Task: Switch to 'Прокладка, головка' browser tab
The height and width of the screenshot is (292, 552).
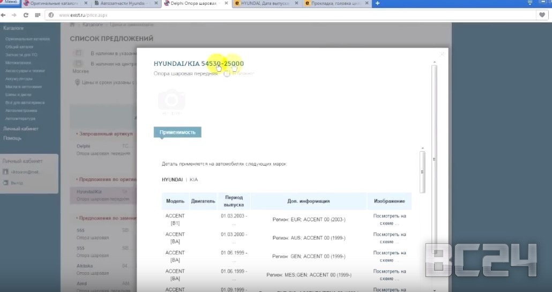Action: [x=335, y=4]
